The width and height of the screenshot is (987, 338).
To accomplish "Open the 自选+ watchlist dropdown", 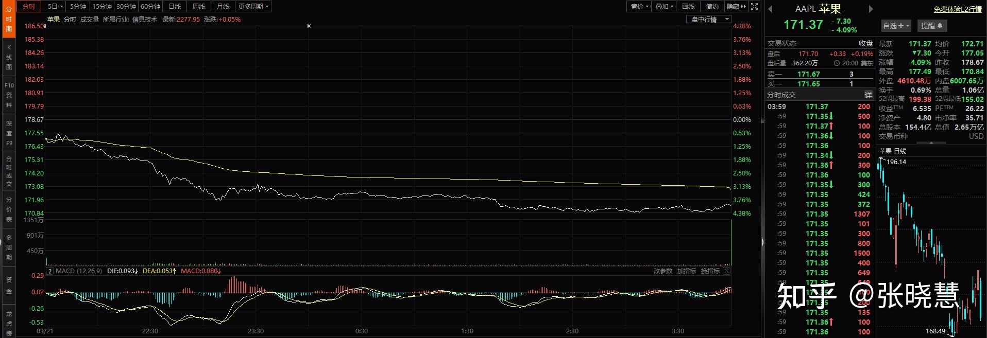I will click(896, 25).
